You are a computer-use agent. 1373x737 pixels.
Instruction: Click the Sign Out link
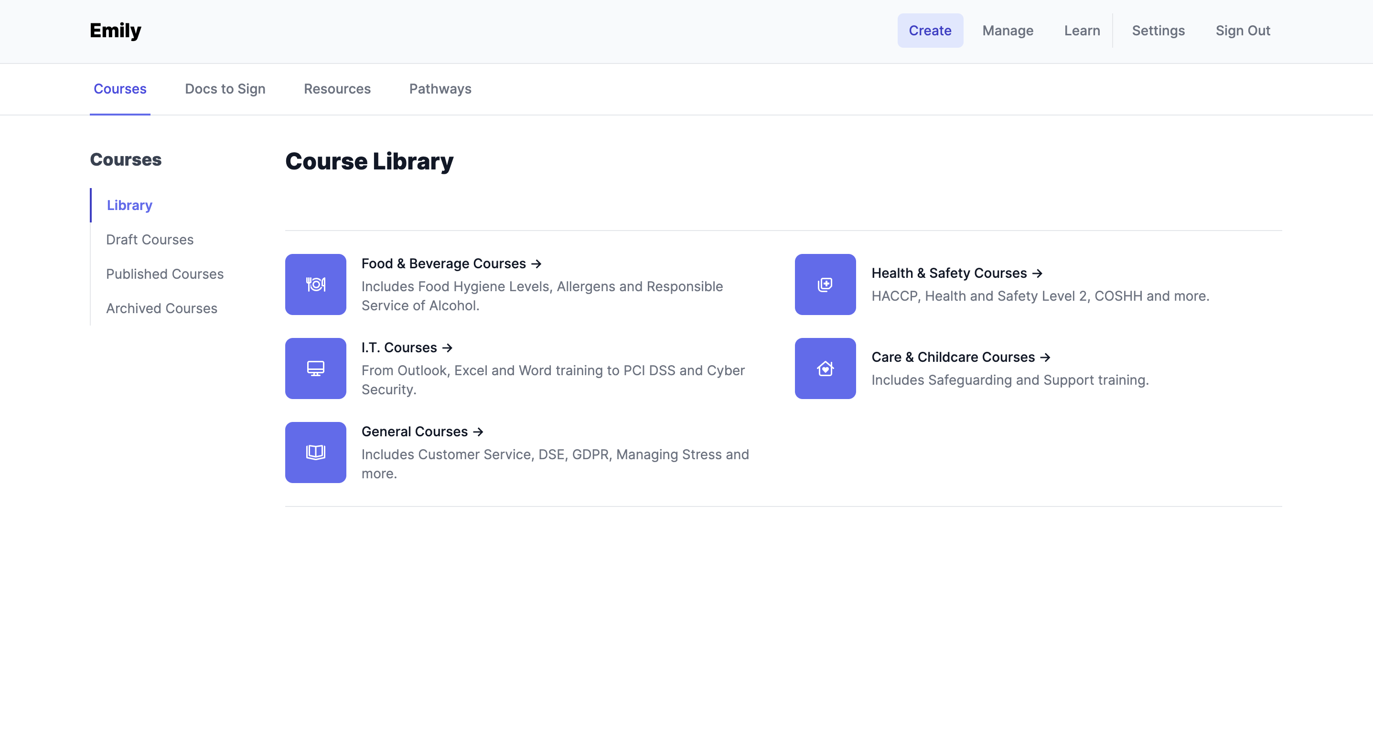[1243, 31]
